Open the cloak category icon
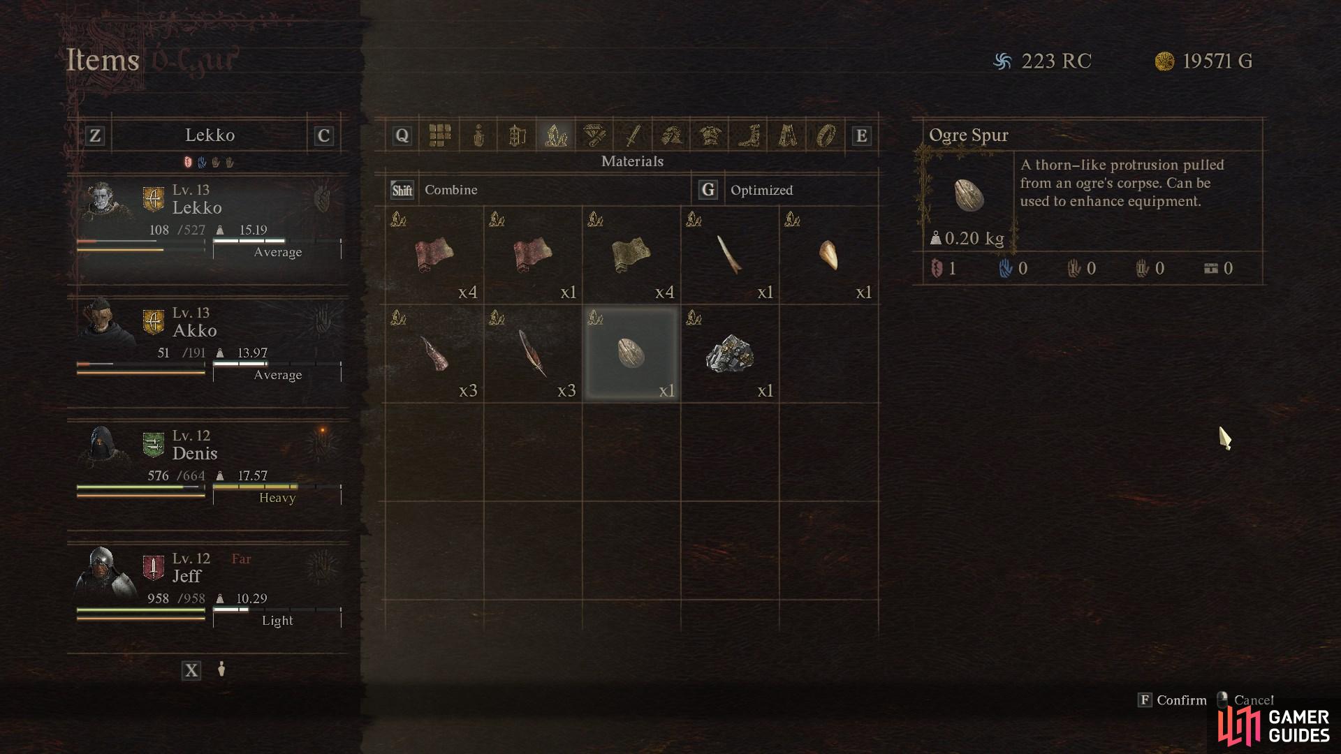The image size is (1341, 754). [x=787, y=135]
